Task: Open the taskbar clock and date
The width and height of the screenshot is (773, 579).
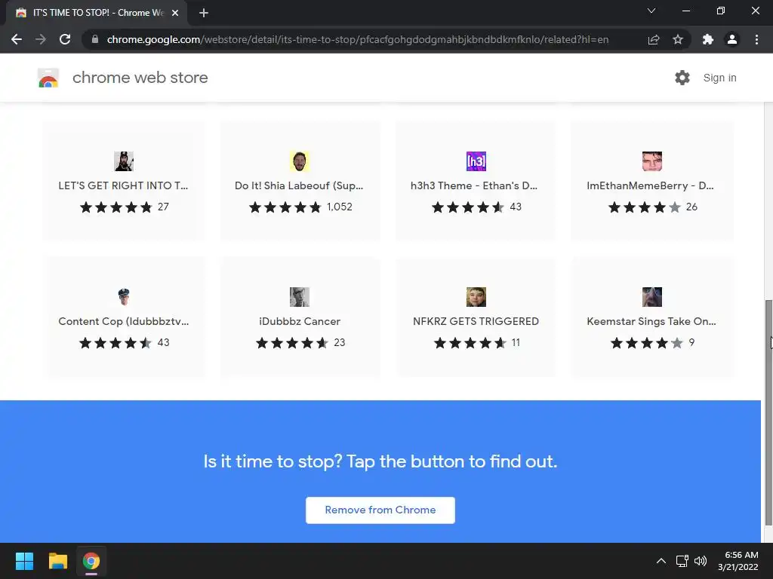Action: point(738,561)
